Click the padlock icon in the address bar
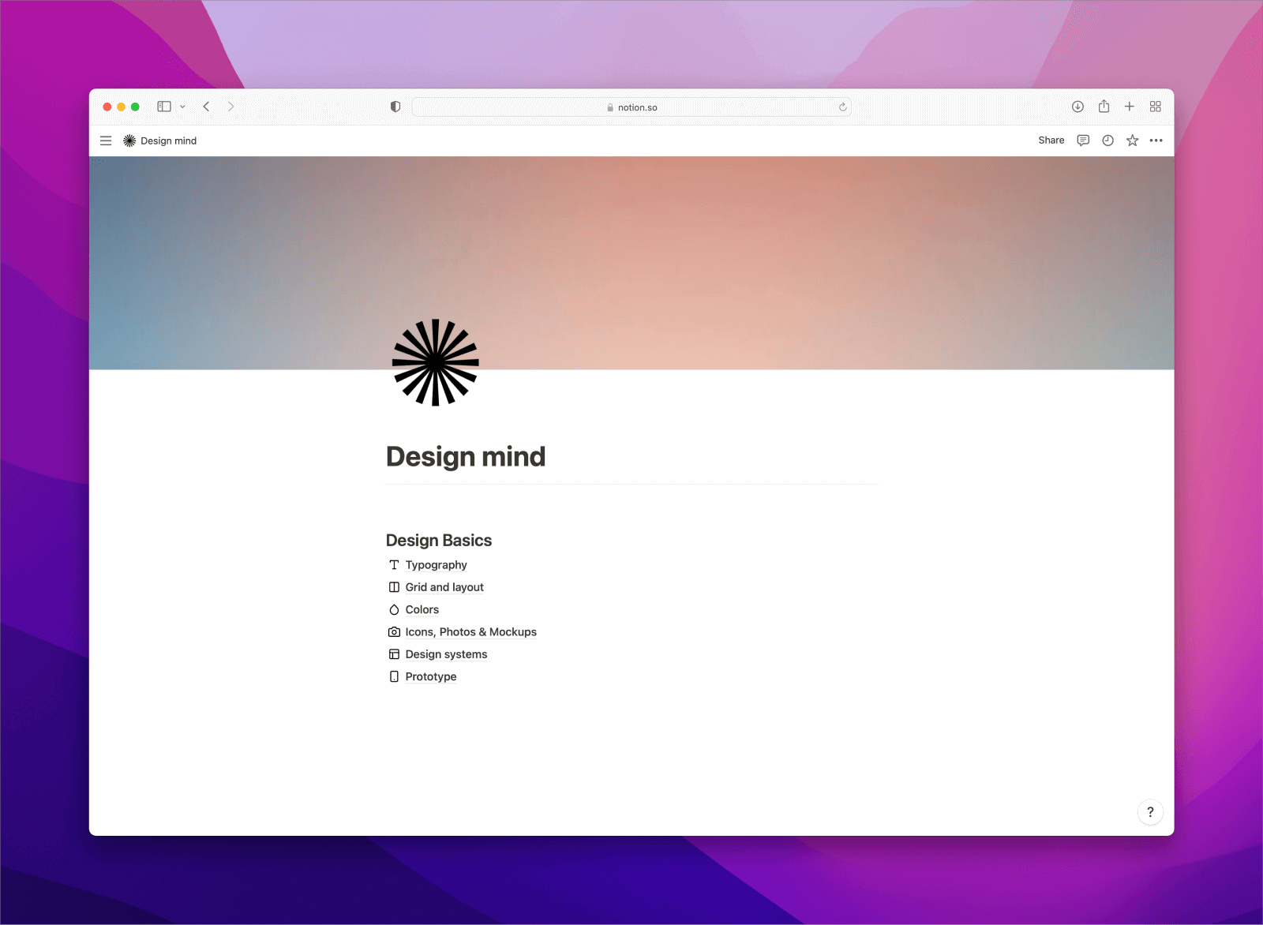1263x925 pixels. (610, 107)
